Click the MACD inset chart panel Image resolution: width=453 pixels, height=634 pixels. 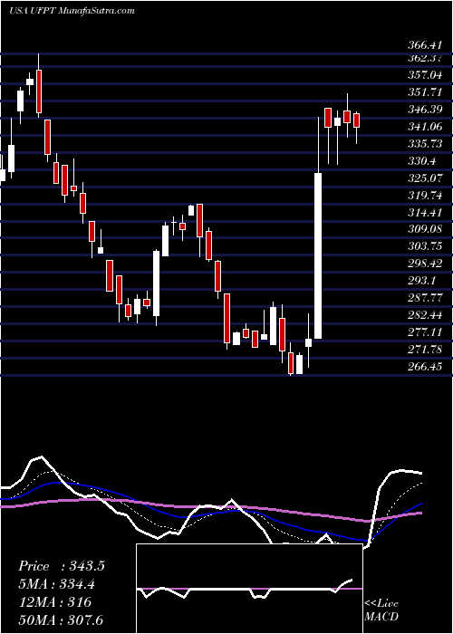pos(249,589)
